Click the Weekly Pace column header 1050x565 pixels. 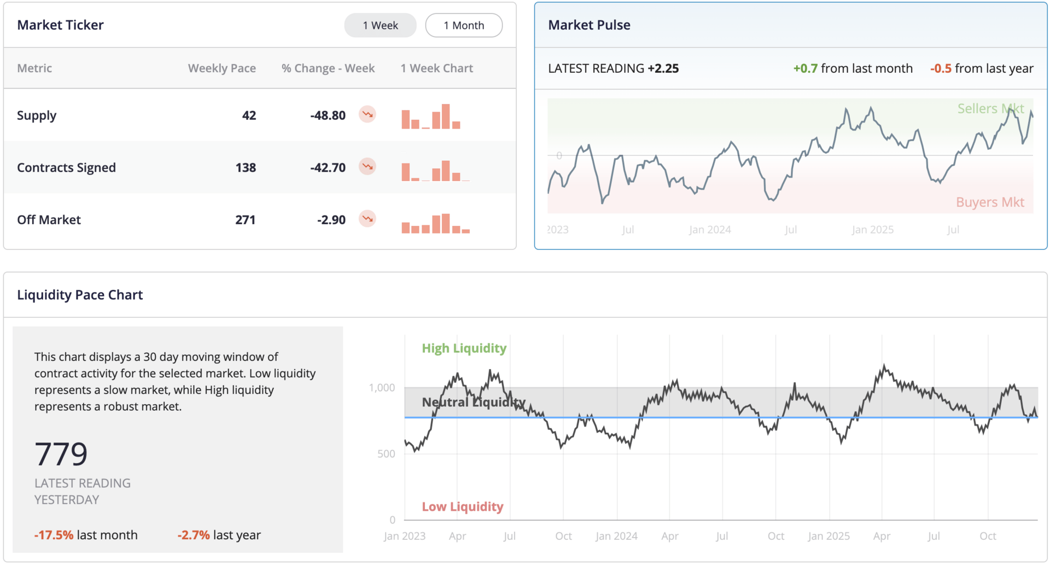click(221, 68)
